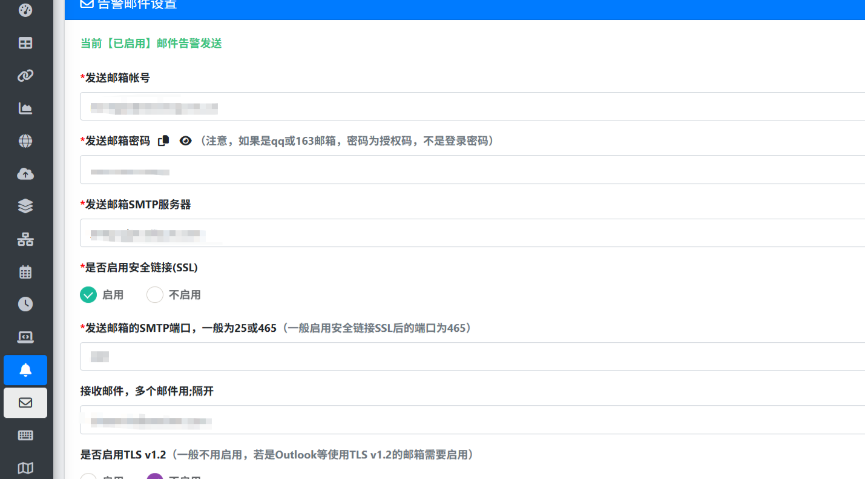Open the keyboard icon in sidebar
This screenshot has height=479, width=865.
[x=25, y=435]
